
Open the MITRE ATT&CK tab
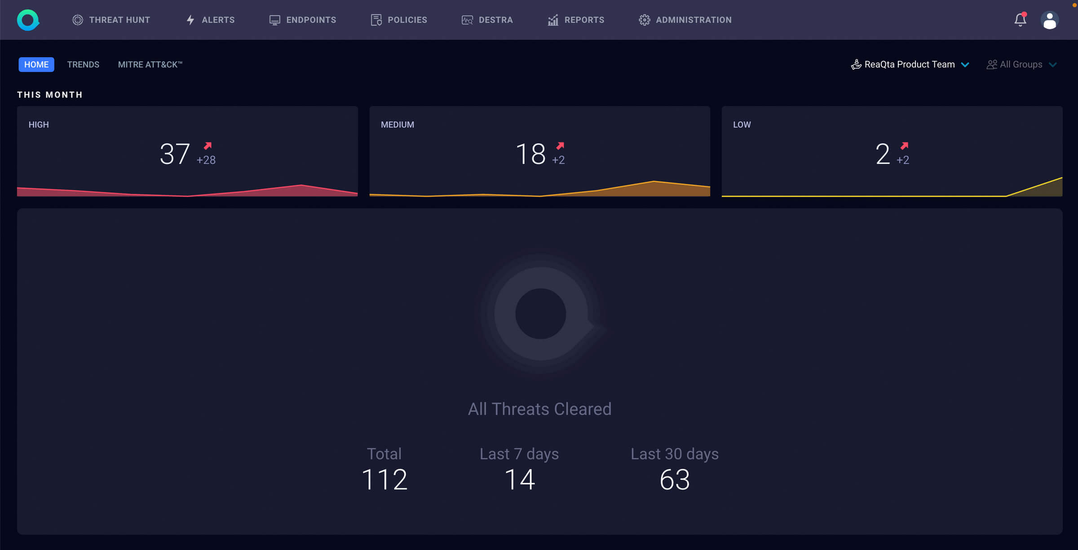150,64
